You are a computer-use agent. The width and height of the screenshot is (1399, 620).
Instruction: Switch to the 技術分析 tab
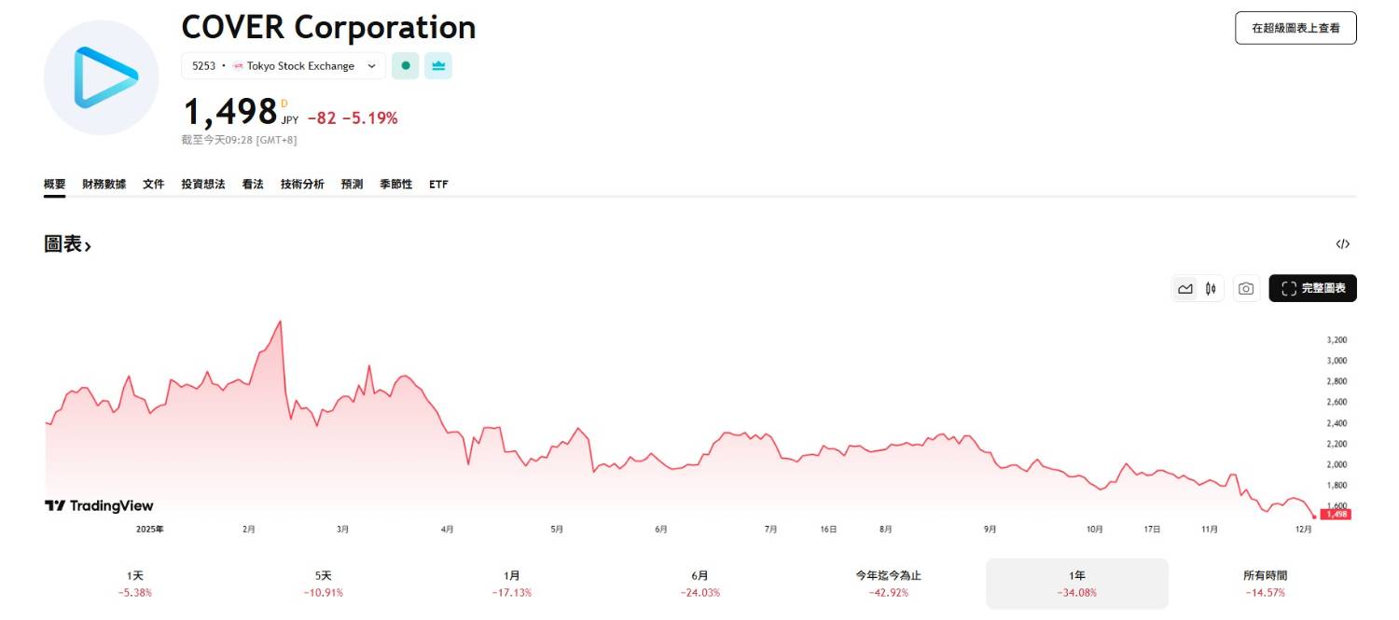pos(302,185)
